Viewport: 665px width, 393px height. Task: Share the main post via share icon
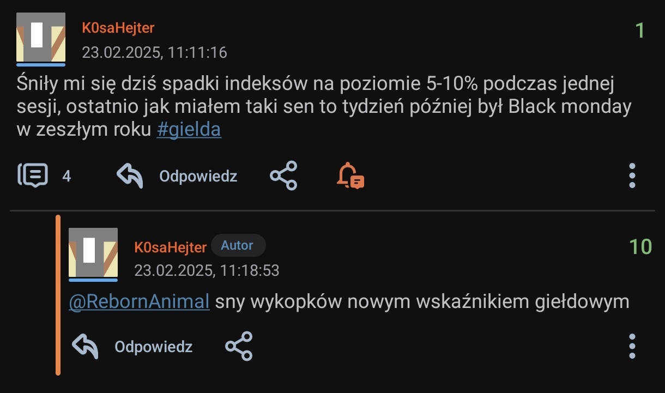(283, 176)
